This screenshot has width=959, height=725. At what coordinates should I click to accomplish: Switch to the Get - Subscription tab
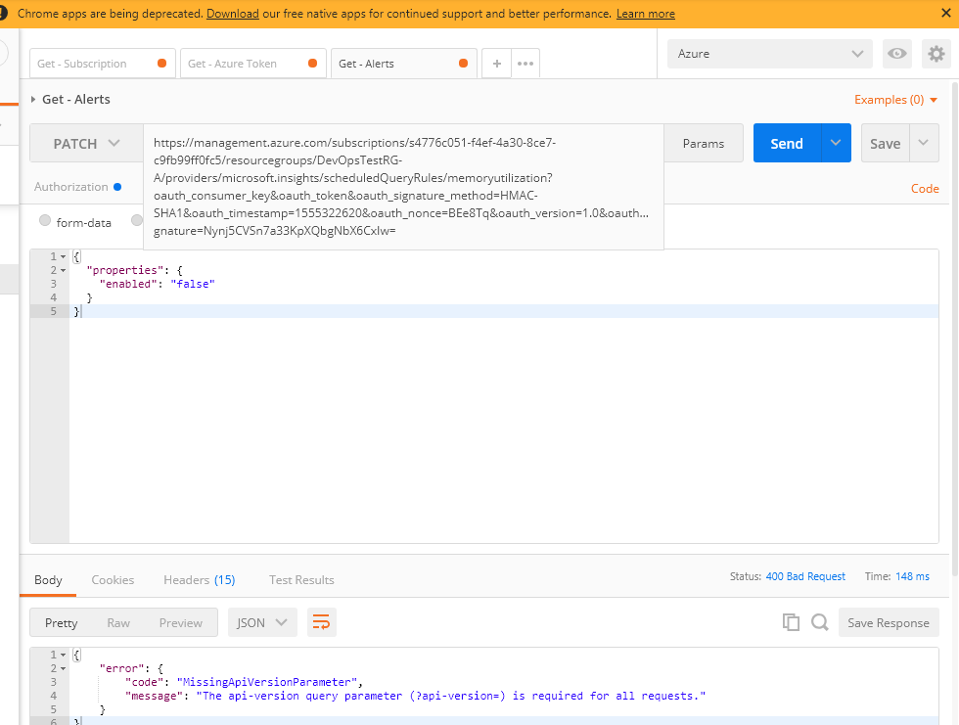click(x=83, y=63)
